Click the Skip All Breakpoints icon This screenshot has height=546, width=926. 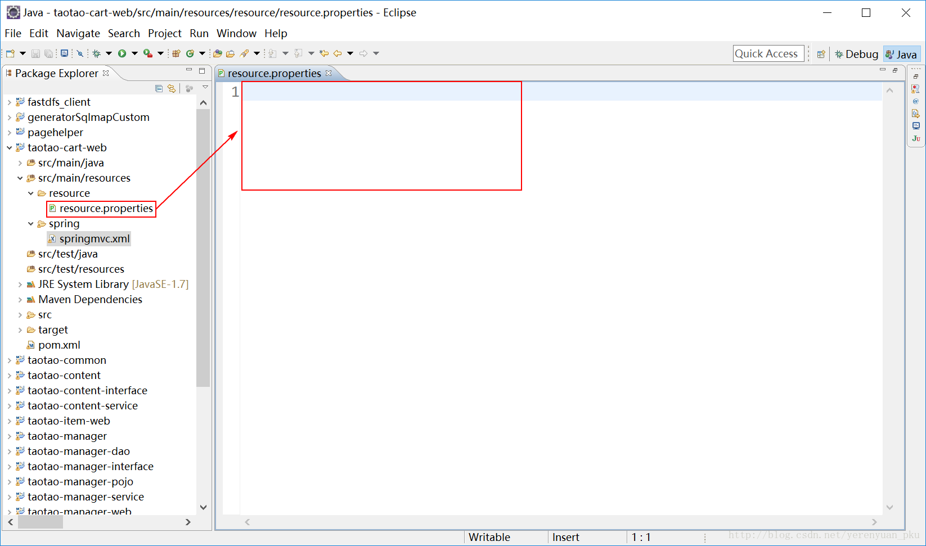coord(80,53)
